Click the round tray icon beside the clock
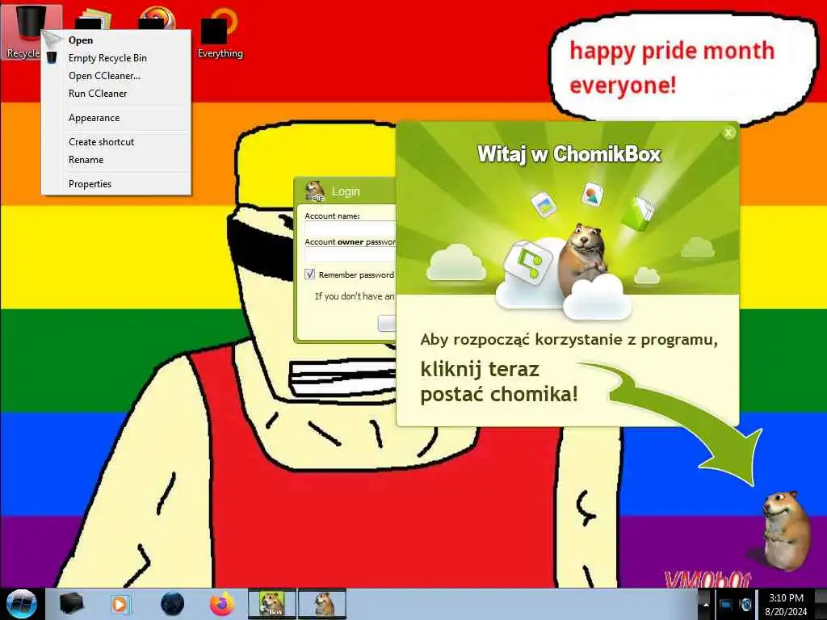 [x=745, y=604]
